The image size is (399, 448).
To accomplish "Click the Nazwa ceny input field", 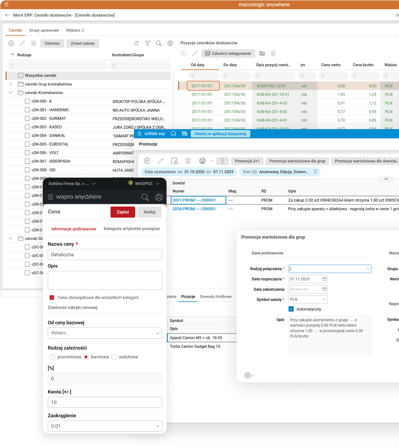I will pos(105,255).
